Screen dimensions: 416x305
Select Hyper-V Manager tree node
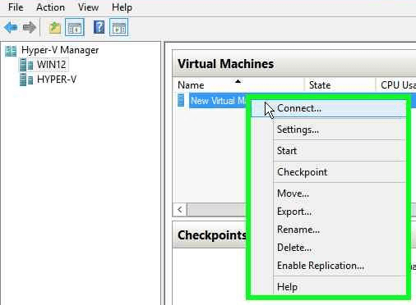(60, 50)
